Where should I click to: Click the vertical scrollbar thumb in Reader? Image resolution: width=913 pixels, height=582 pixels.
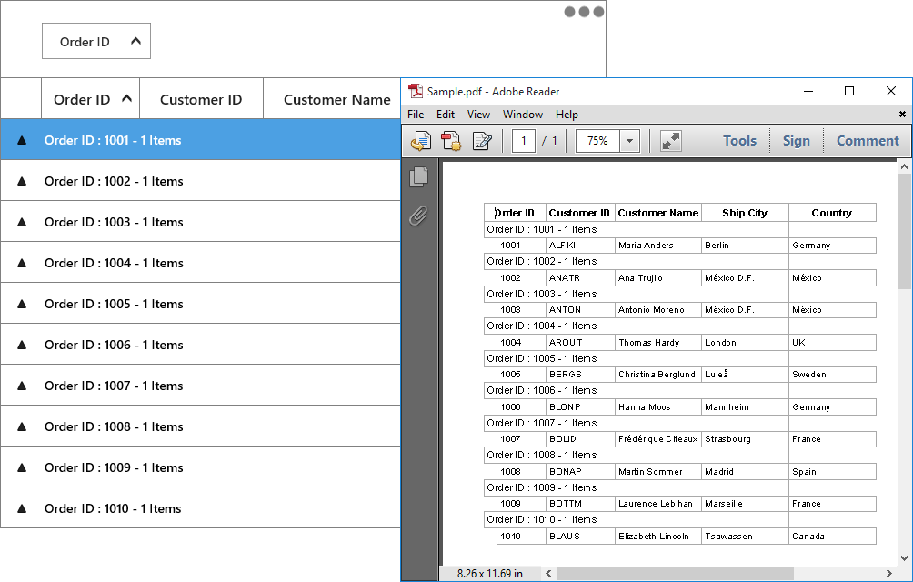point(904,231)
